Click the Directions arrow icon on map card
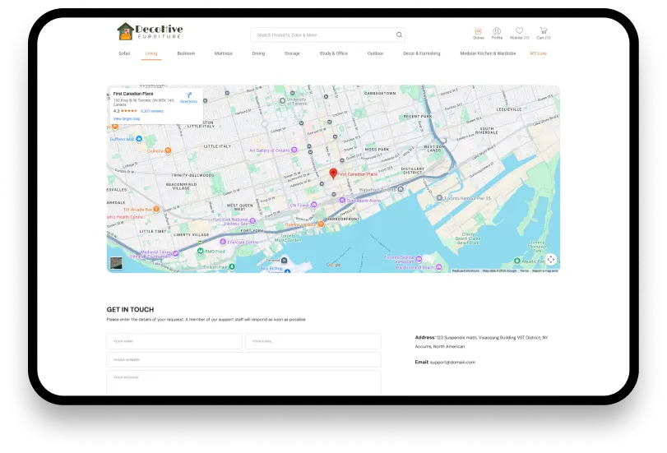This screenshot has width=667, height=453. tap(188, 97)
